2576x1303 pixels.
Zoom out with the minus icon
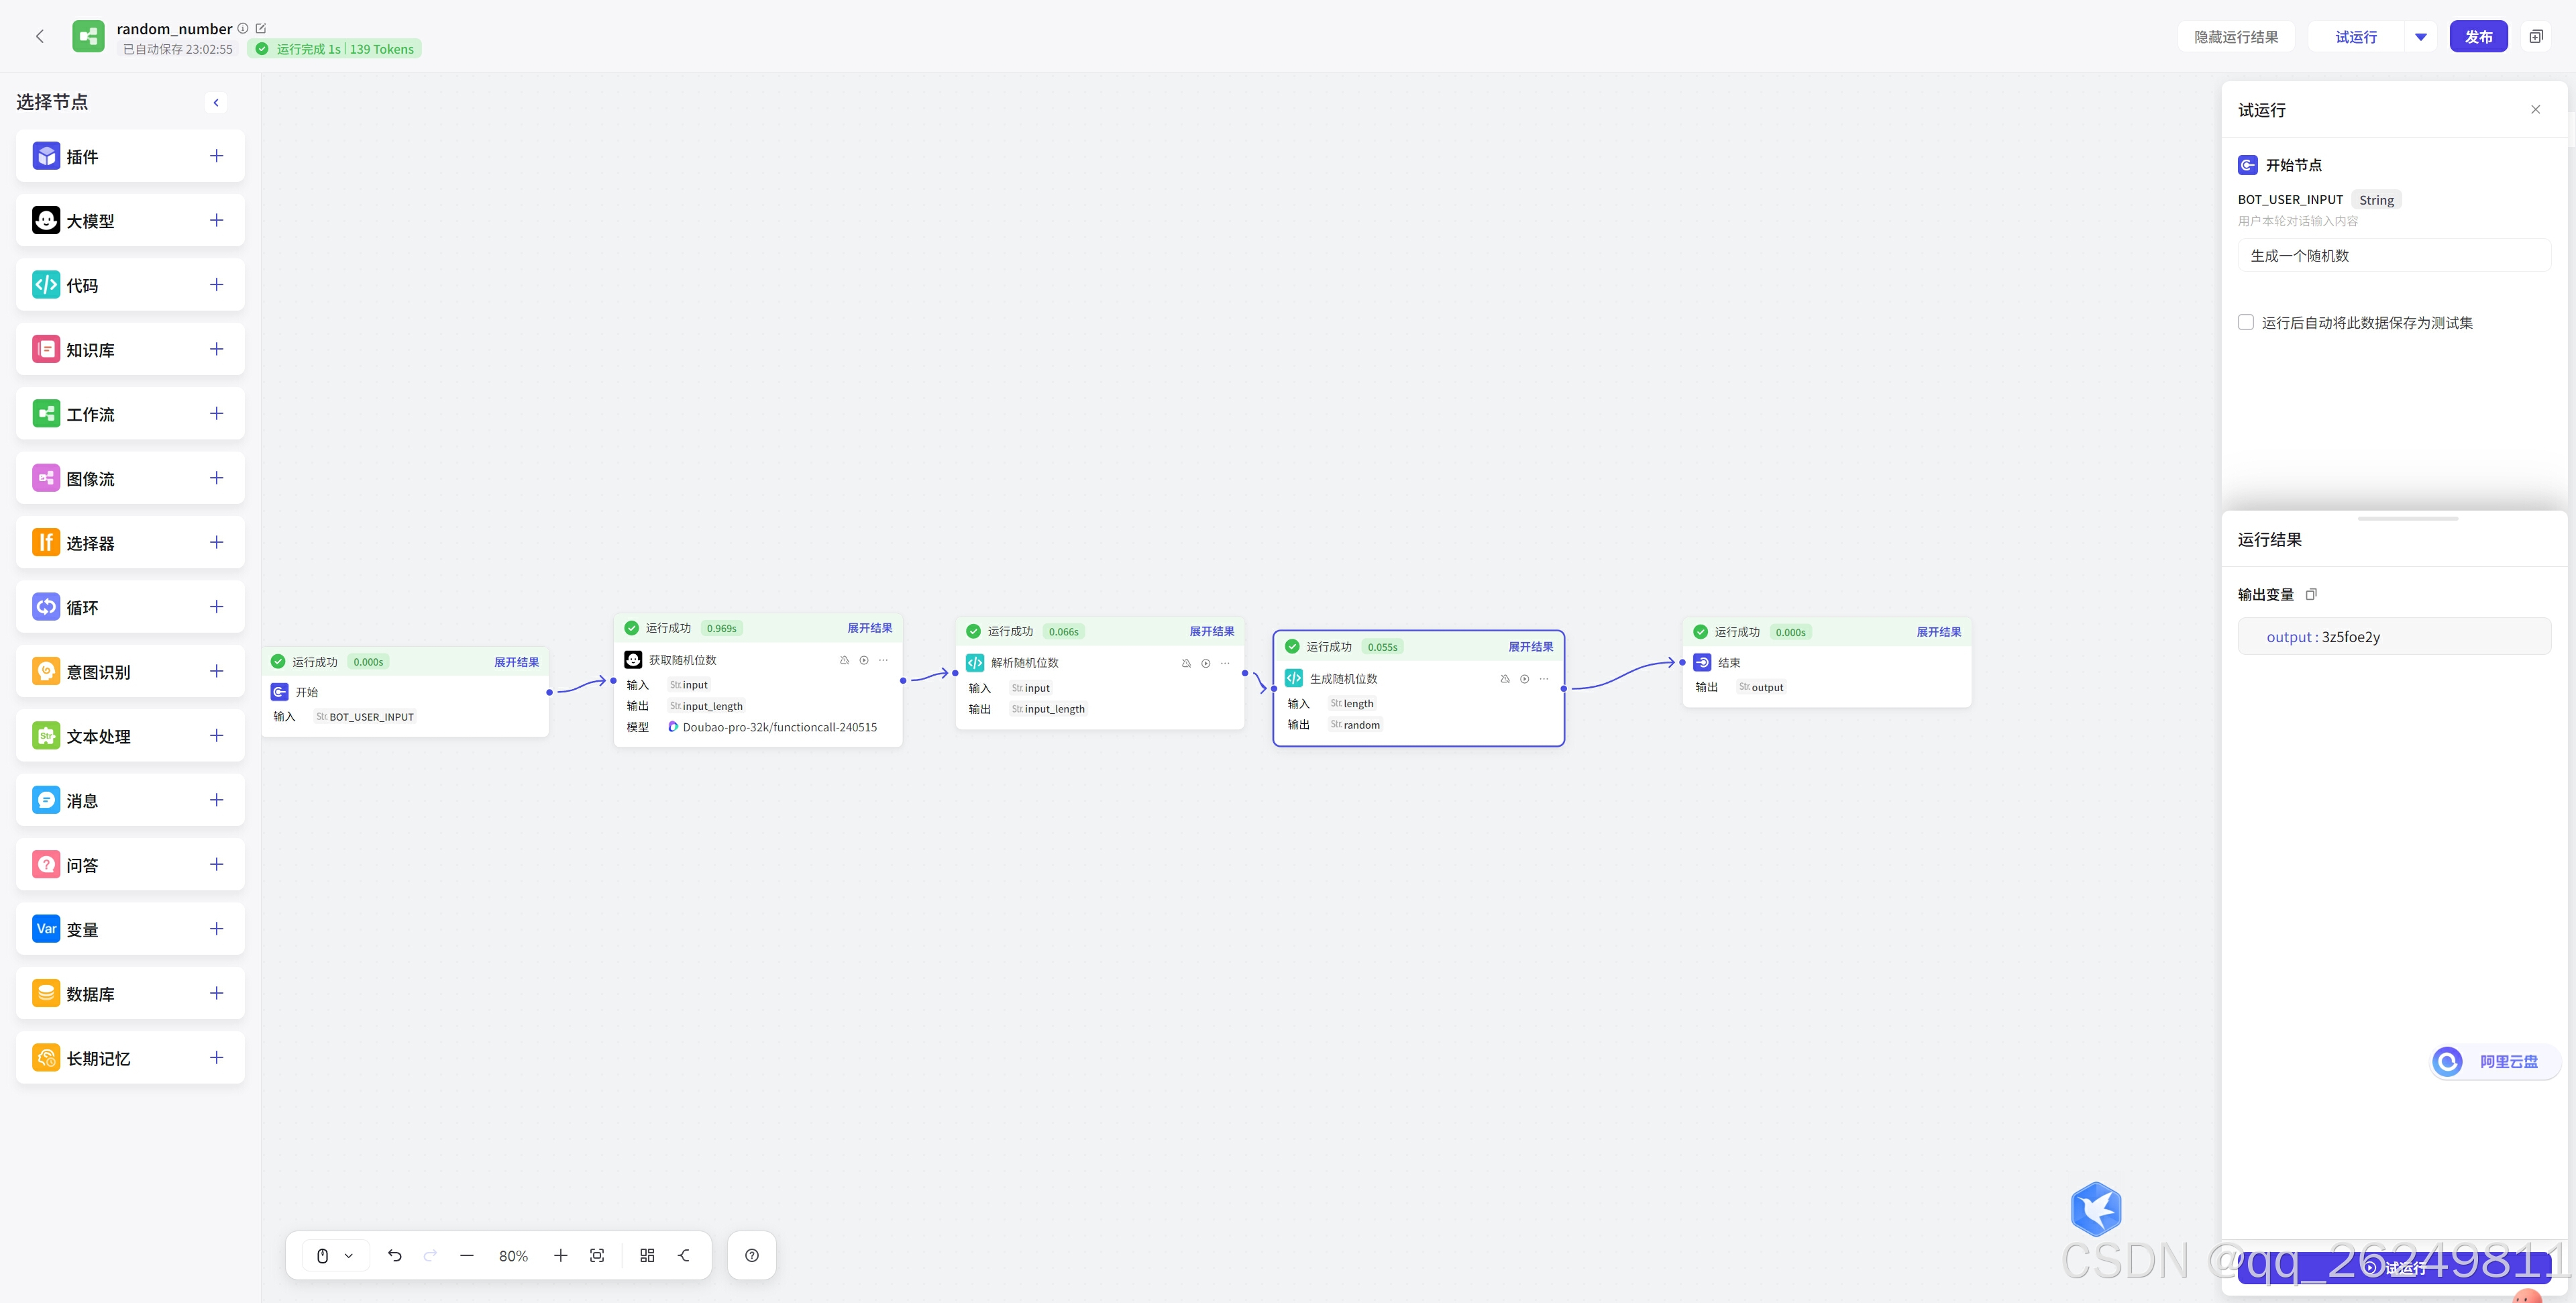(466, 1255)
